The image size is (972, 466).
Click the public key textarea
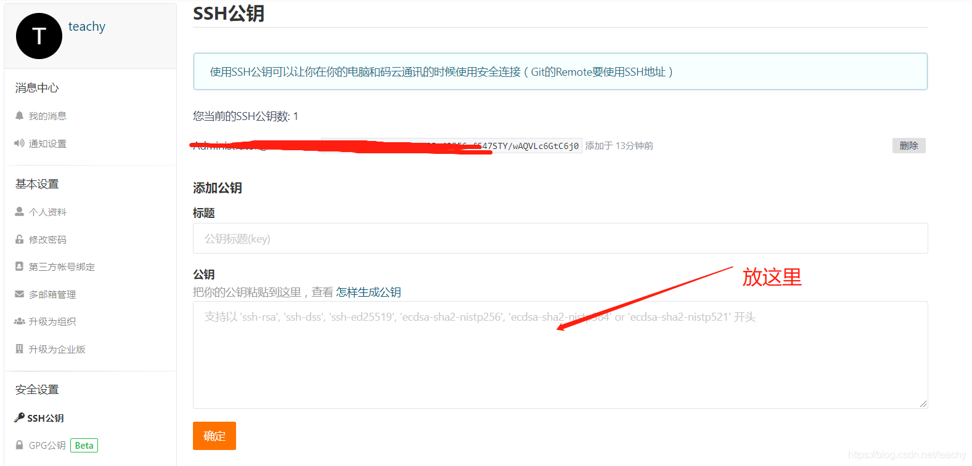560,355
